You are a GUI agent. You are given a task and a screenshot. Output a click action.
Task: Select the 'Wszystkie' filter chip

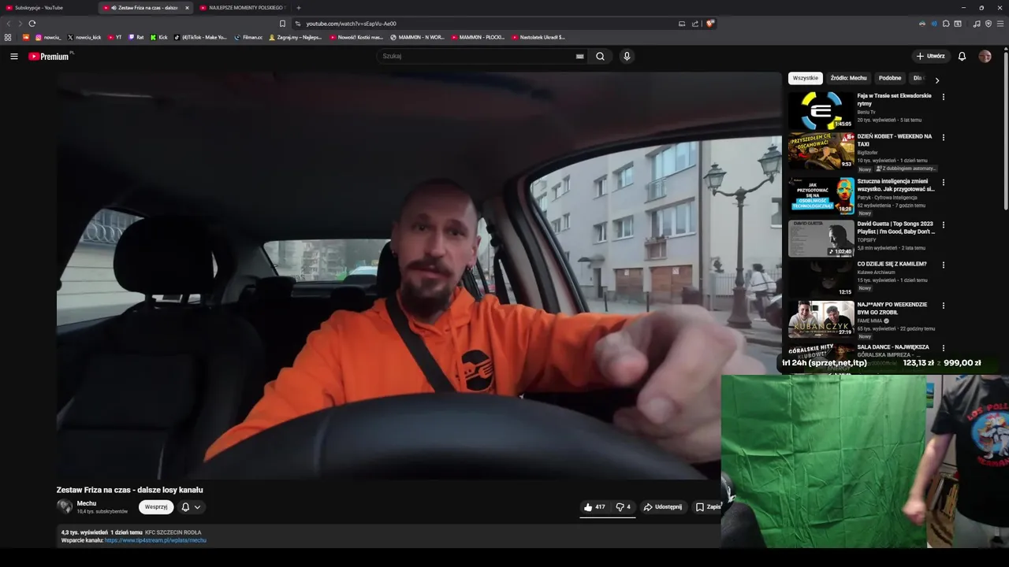(x=806, y=78)
